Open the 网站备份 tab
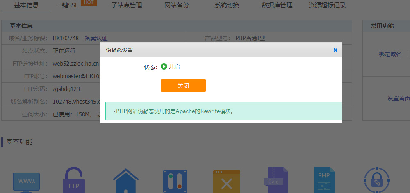 point(177,5)
